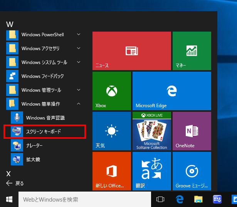Select the Windows PowerShell folder label
237x207 pixels.
point(43,34)
